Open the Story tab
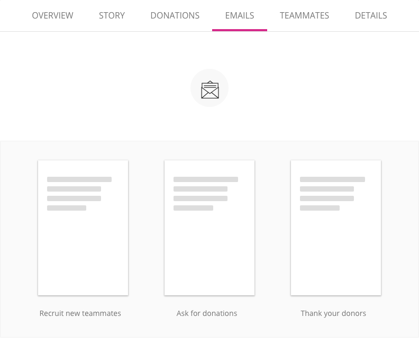Viewport: 419px width, 344px height. pos(112,15)
